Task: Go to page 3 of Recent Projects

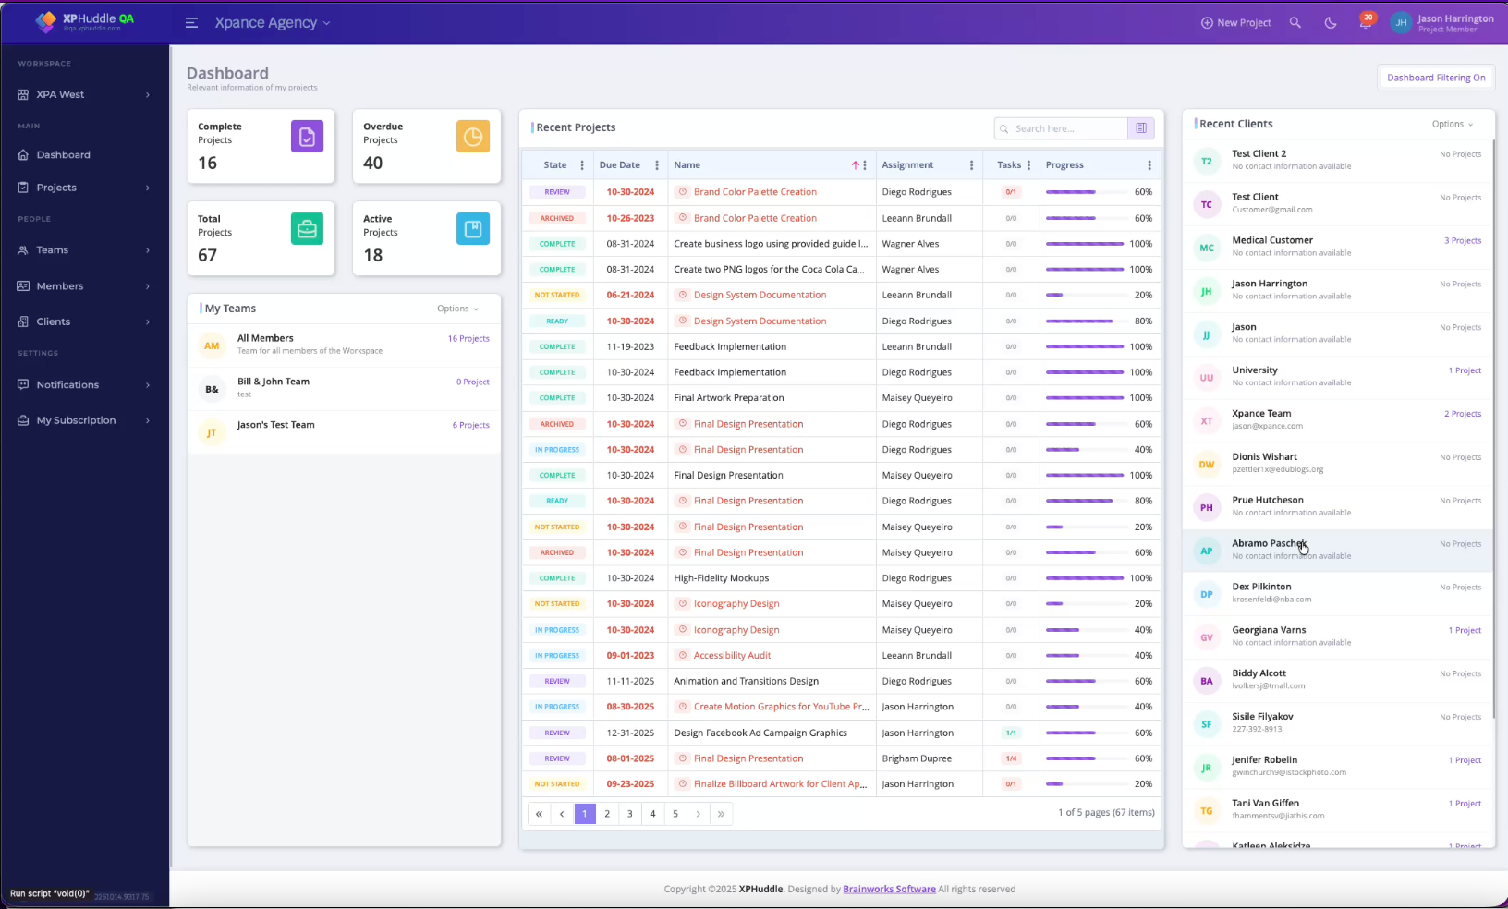Action: pyautogui.click(x=629, y=814)
